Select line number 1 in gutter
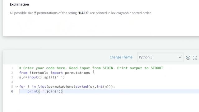This screenshot has height=112, width=199. [x=12, y=68]
